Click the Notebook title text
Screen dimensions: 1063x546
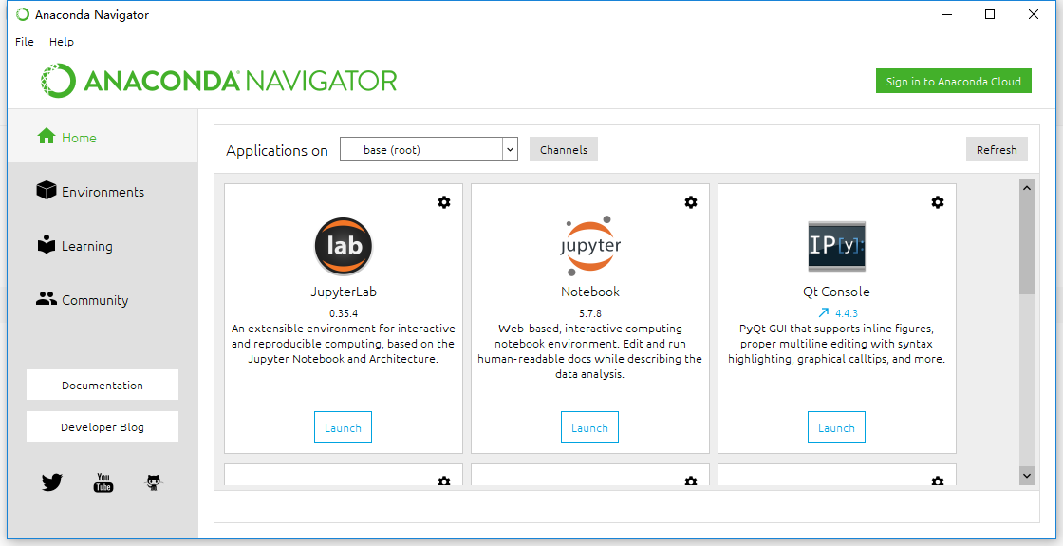(589, 292)
